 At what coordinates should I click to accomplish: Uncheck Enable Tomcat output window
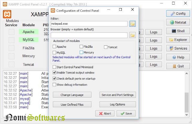[54, 73]
